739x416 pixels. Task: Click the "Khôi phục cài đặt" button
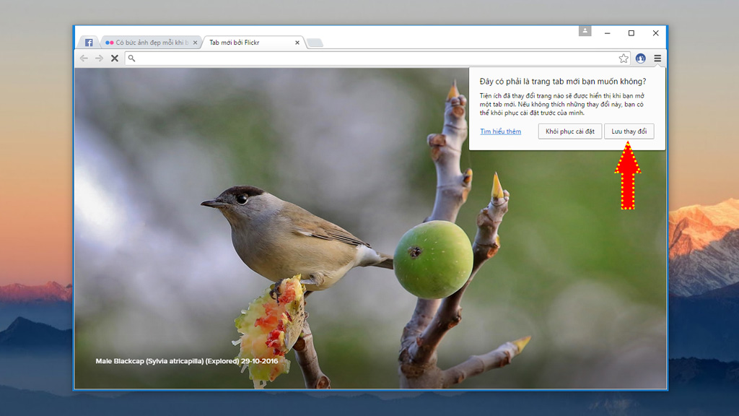(569, 131)
